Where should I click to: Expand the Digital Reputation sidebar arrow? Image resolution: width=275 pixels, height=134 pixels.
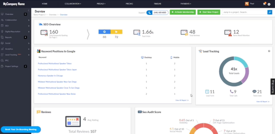pos(29,32)
